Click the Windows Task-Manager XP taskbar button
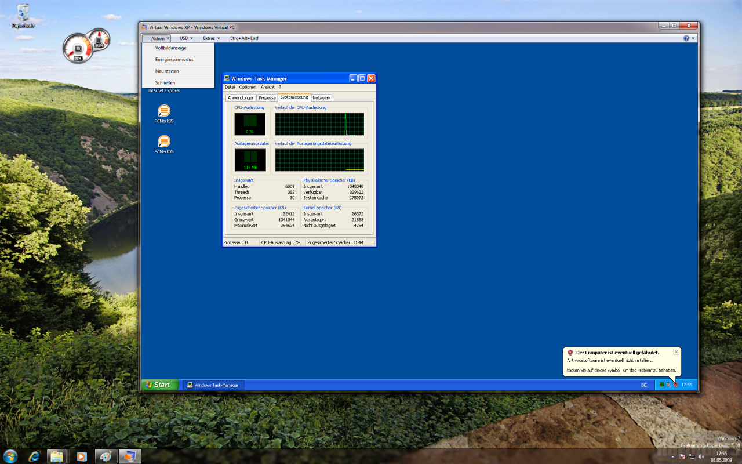This screenshot has height=464, width=742. [214, 385]
